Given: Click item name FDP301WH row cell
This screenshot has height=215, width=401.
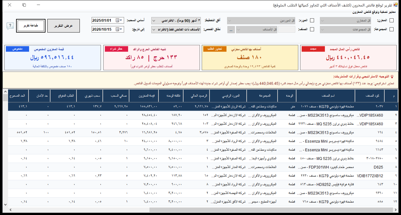Looking at the screenshot, I should click(x=325, y=167).
